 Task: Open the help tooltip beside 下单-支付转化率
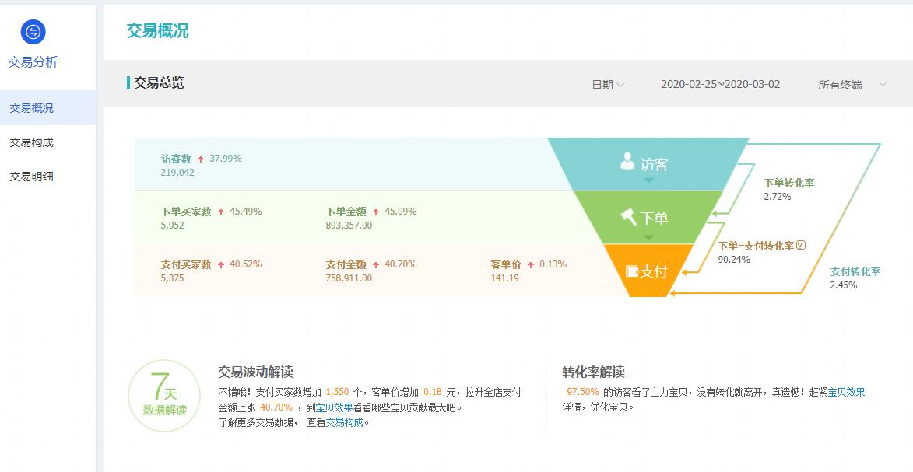click(x=802, y=246)
